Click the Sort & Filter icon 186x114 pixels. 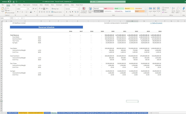tap(173, 8)
